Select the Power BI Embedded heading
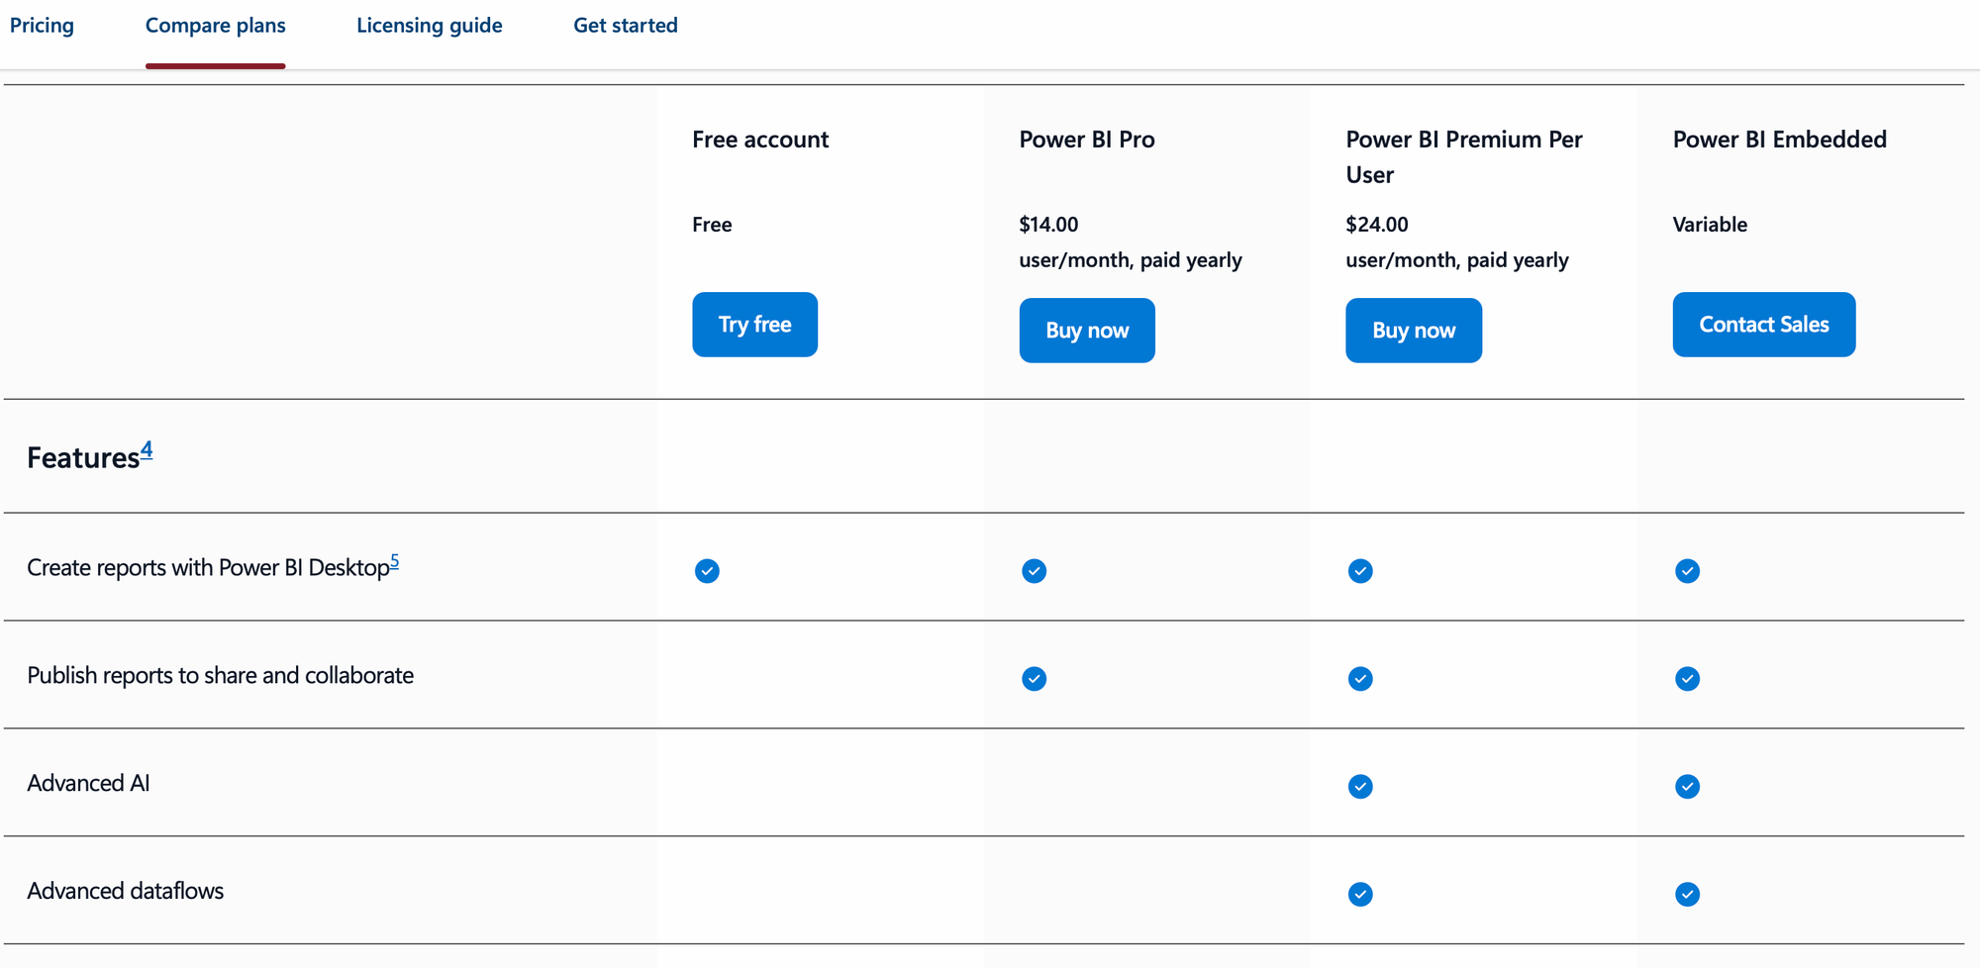 [1780, 140]
